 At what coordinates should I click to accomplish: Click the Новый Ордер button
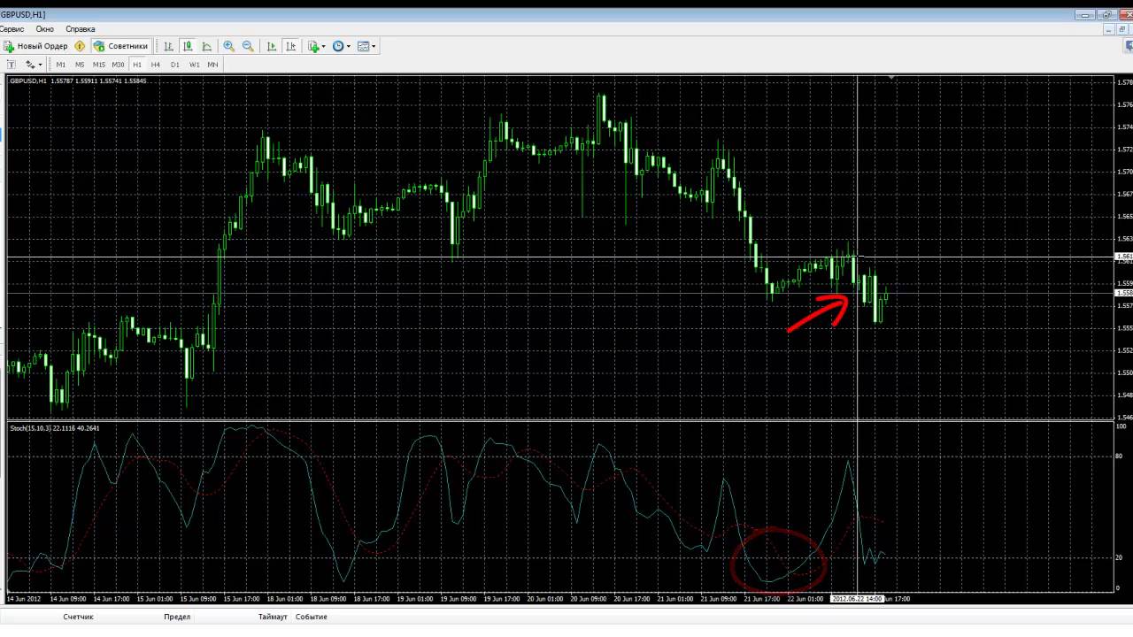[35, 46]
